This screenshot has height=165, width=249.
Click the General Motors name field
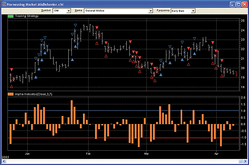[116, 11]
